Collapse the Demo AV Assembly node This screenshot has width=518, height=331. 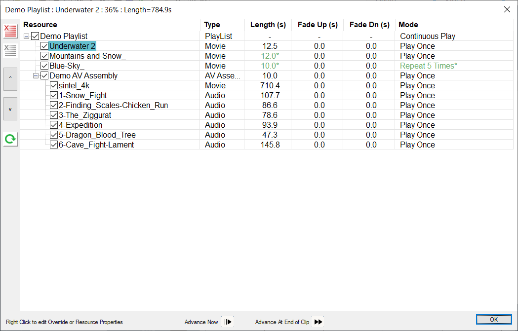(x=36, y=75)
